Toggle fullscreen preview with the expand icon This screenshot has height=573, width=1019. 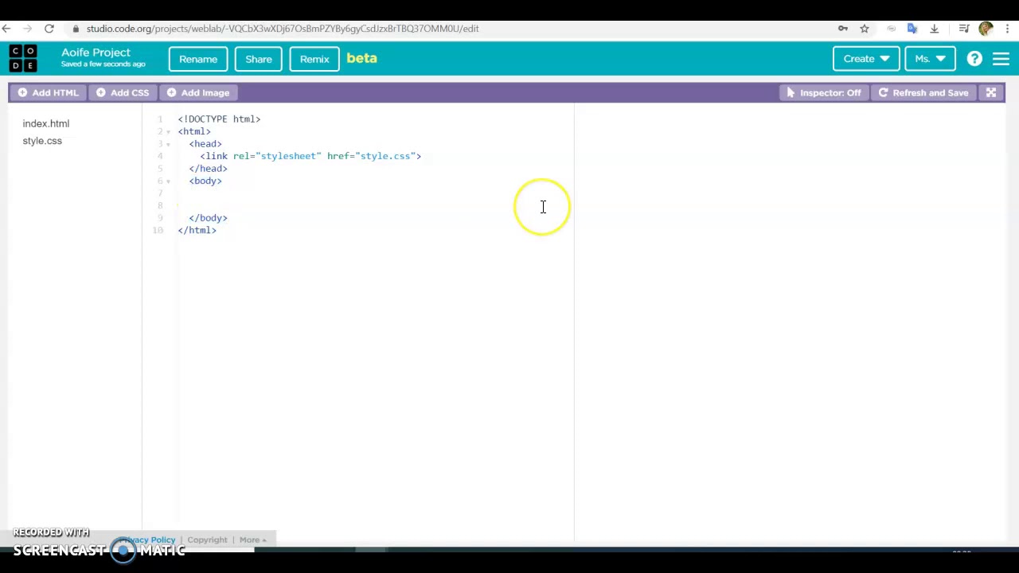(x=991, y=93)
